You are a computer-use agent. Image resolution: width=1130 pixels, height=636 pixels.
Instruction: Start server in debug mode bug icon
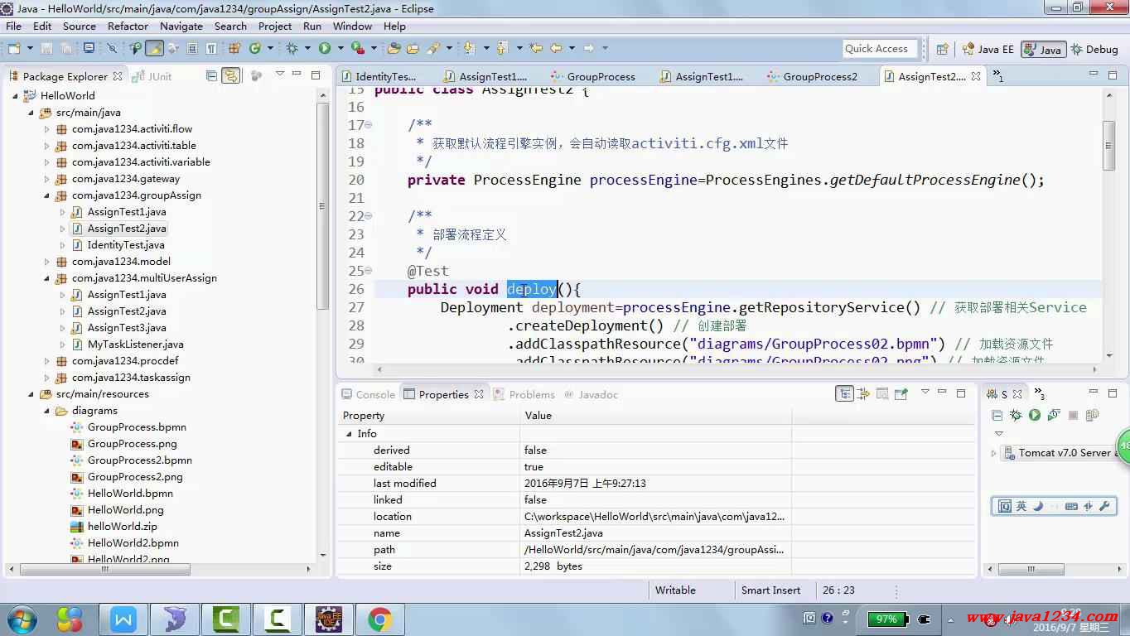[x=1016, y=415]
